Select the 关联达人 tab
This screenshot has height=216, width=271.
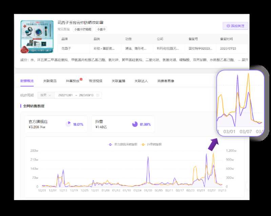[141, 81]
